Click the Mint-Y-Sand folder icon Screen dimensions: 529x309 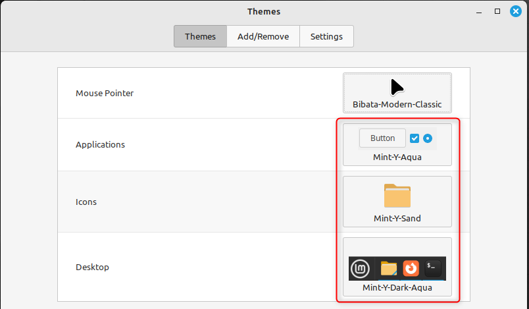(397, 196)
